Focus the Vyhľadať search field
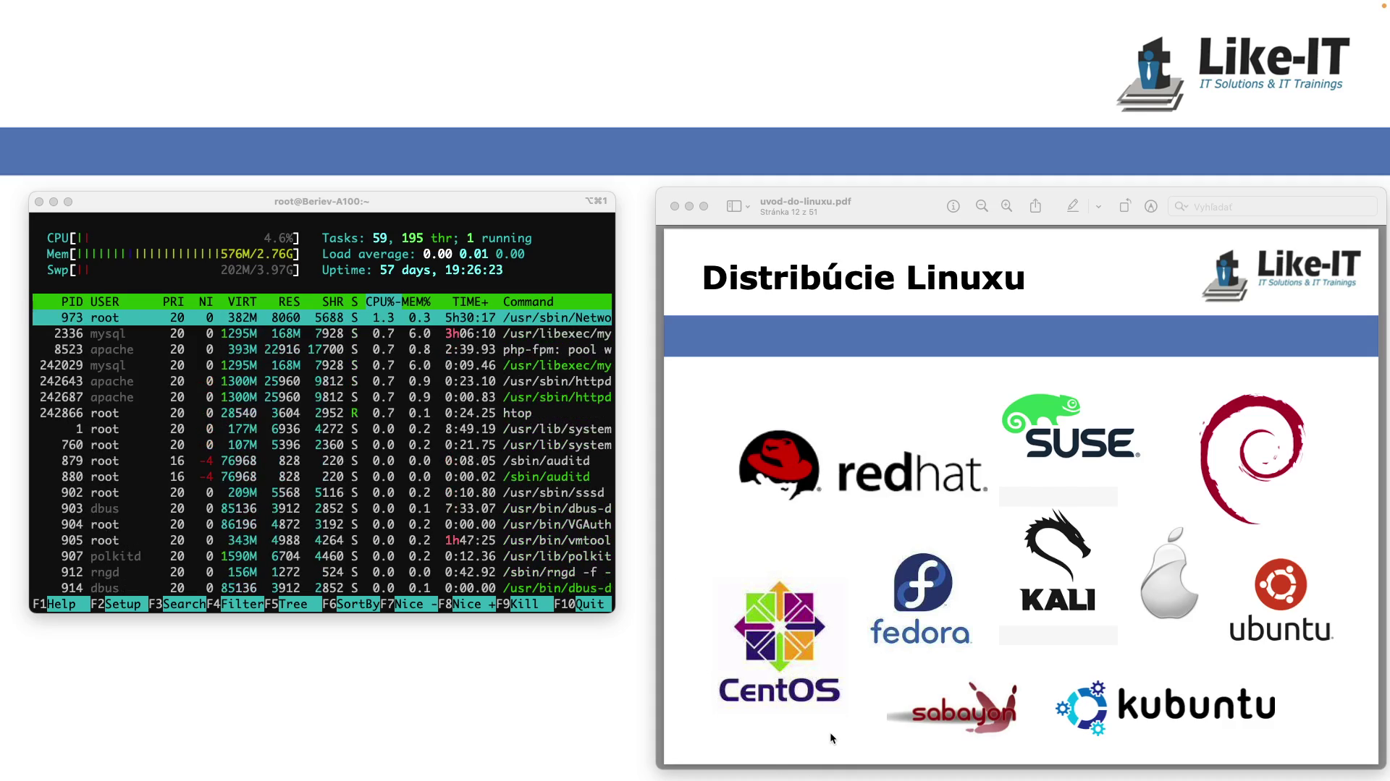Viewport: 1390px width, 781px height. click(x=1273, y=207)
